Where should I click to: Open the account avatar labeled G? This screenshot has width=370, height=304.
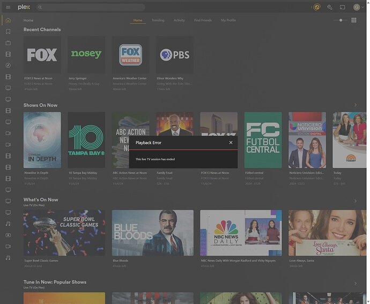tap(356, 8)
